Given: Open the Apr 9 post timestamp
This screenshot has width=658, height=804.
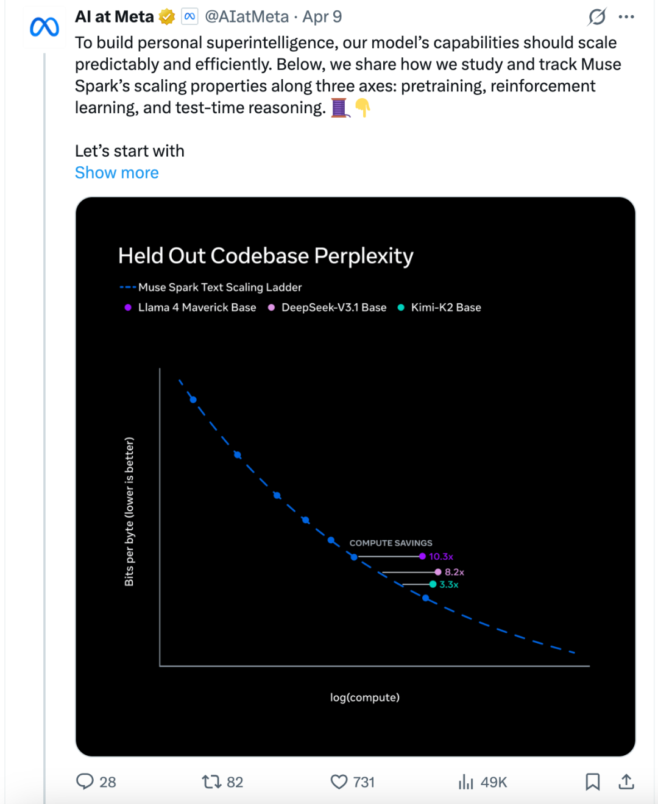Looking at the screenshot, I should pyautogui.click(x=322, y=17).
